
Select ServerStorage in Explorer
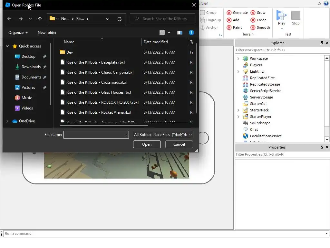(261, 97)
